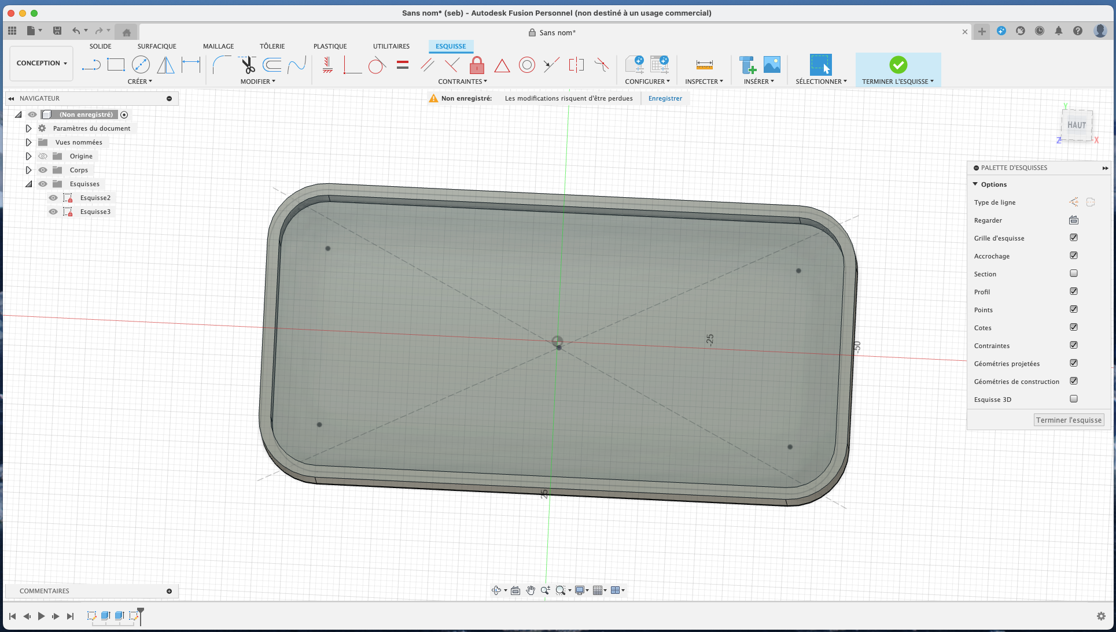1116x632 pixels.
Task: Enable the Section checkbox
Action: click(x=1074, y=274)
